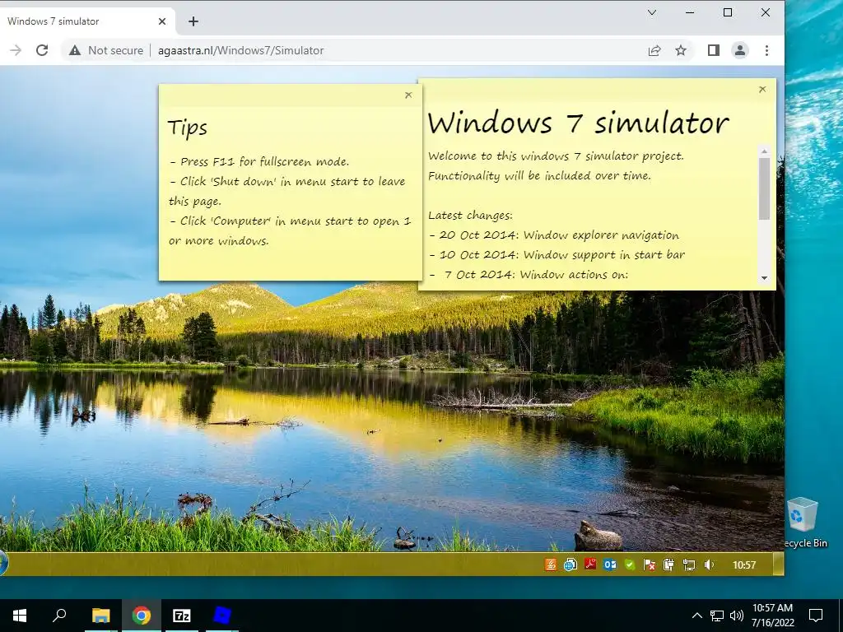The image size is (843, 632).
Task: Click the Adobe Reader tray icon in simulator
Action: [x=590, y=565]
